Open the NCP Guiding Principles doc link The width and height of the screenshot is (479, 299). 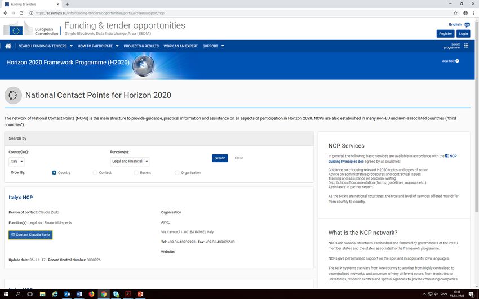pos(393,159)
